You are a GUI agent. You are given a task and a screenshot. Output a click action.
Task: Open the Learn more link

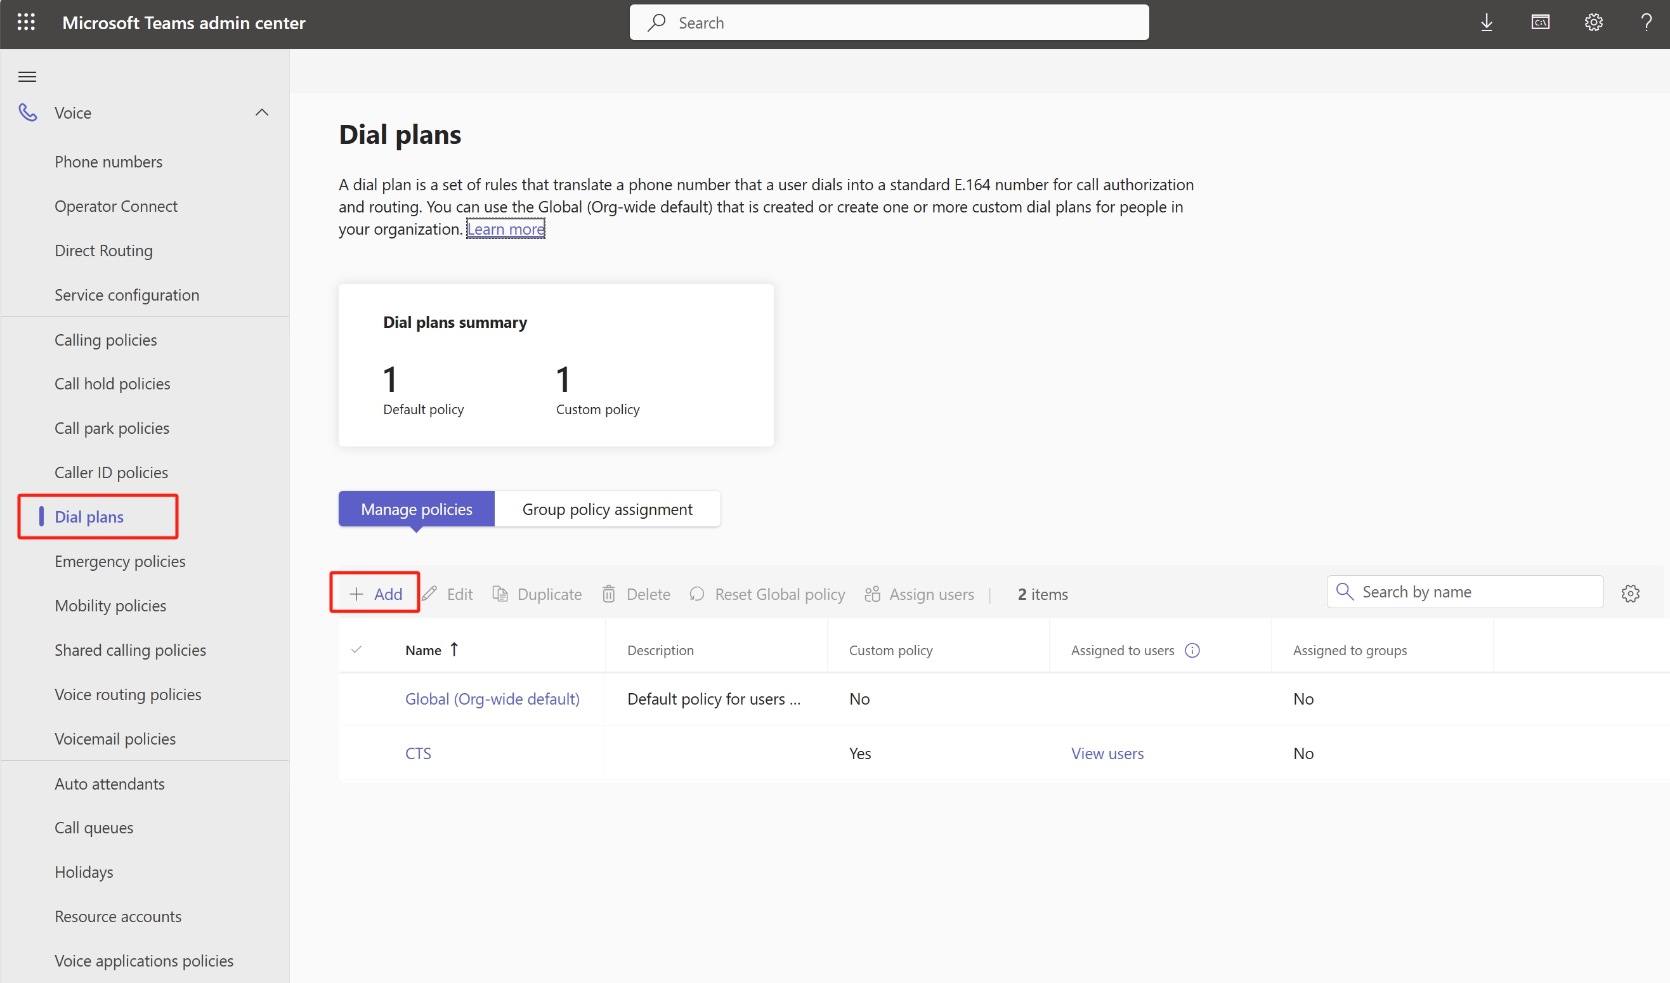(506, 229)
